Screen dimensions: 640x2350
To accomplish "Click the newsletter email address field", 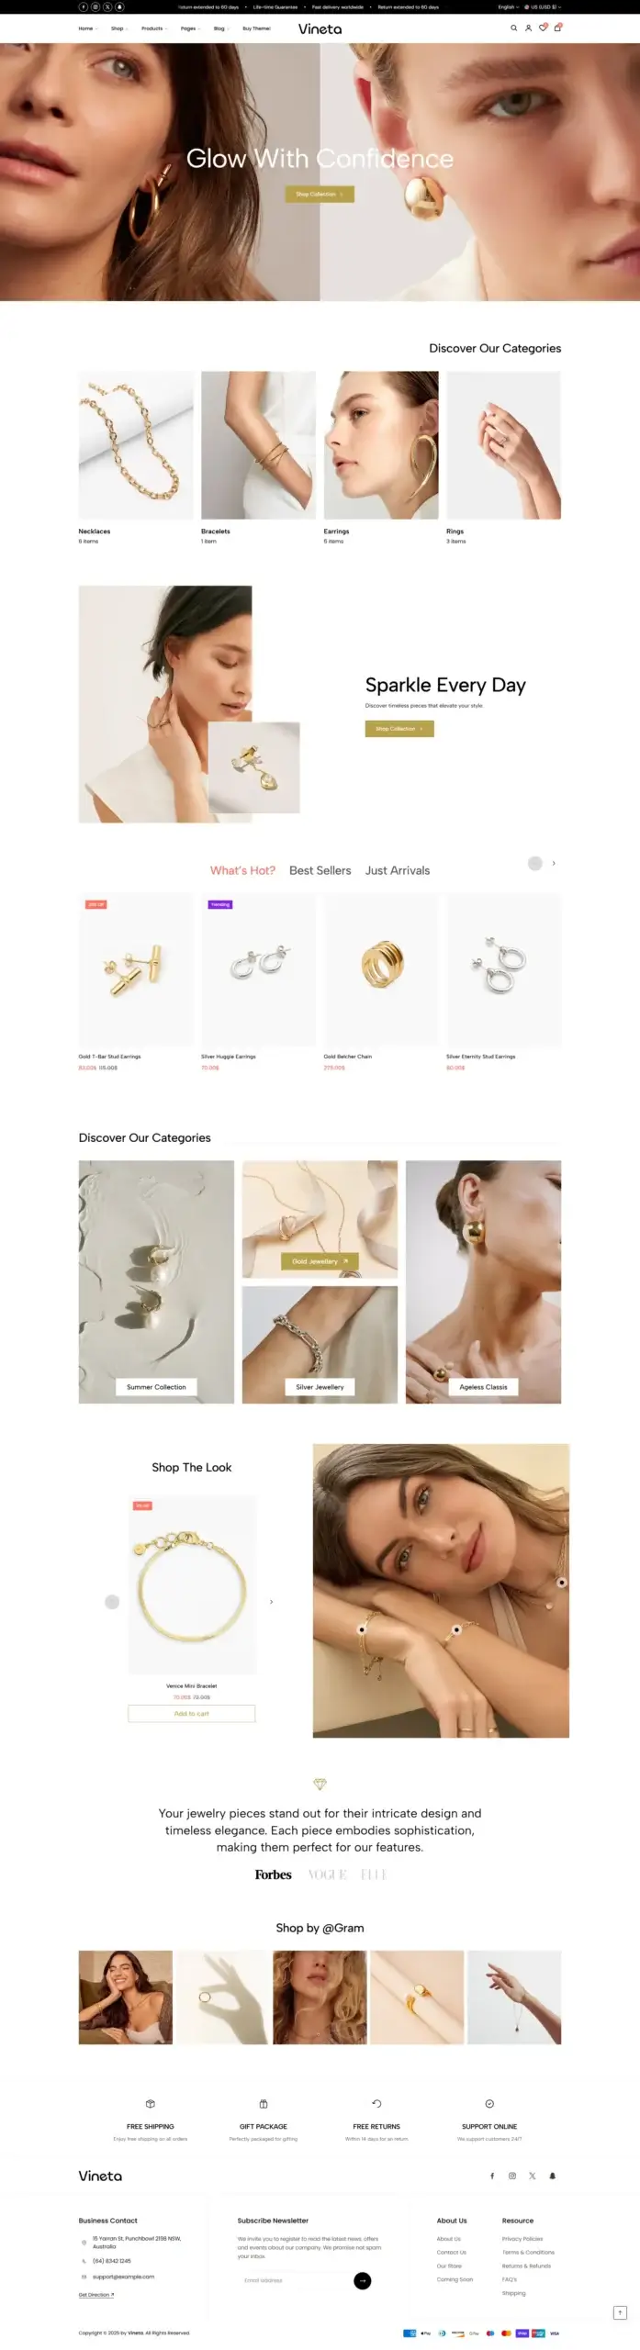I will [294, 2279].
